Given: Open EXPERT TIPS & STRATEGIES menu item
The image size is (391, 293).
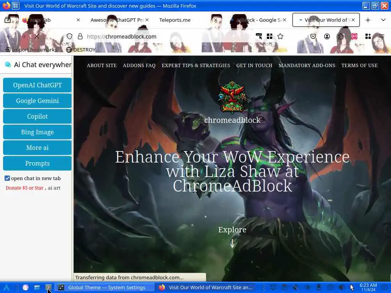Looking at the screenshot, I should tap(196, 65).
